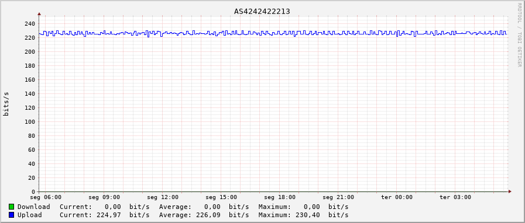Click the 'ter 00:00' time label
525x223 pixels.
[397, 197]
